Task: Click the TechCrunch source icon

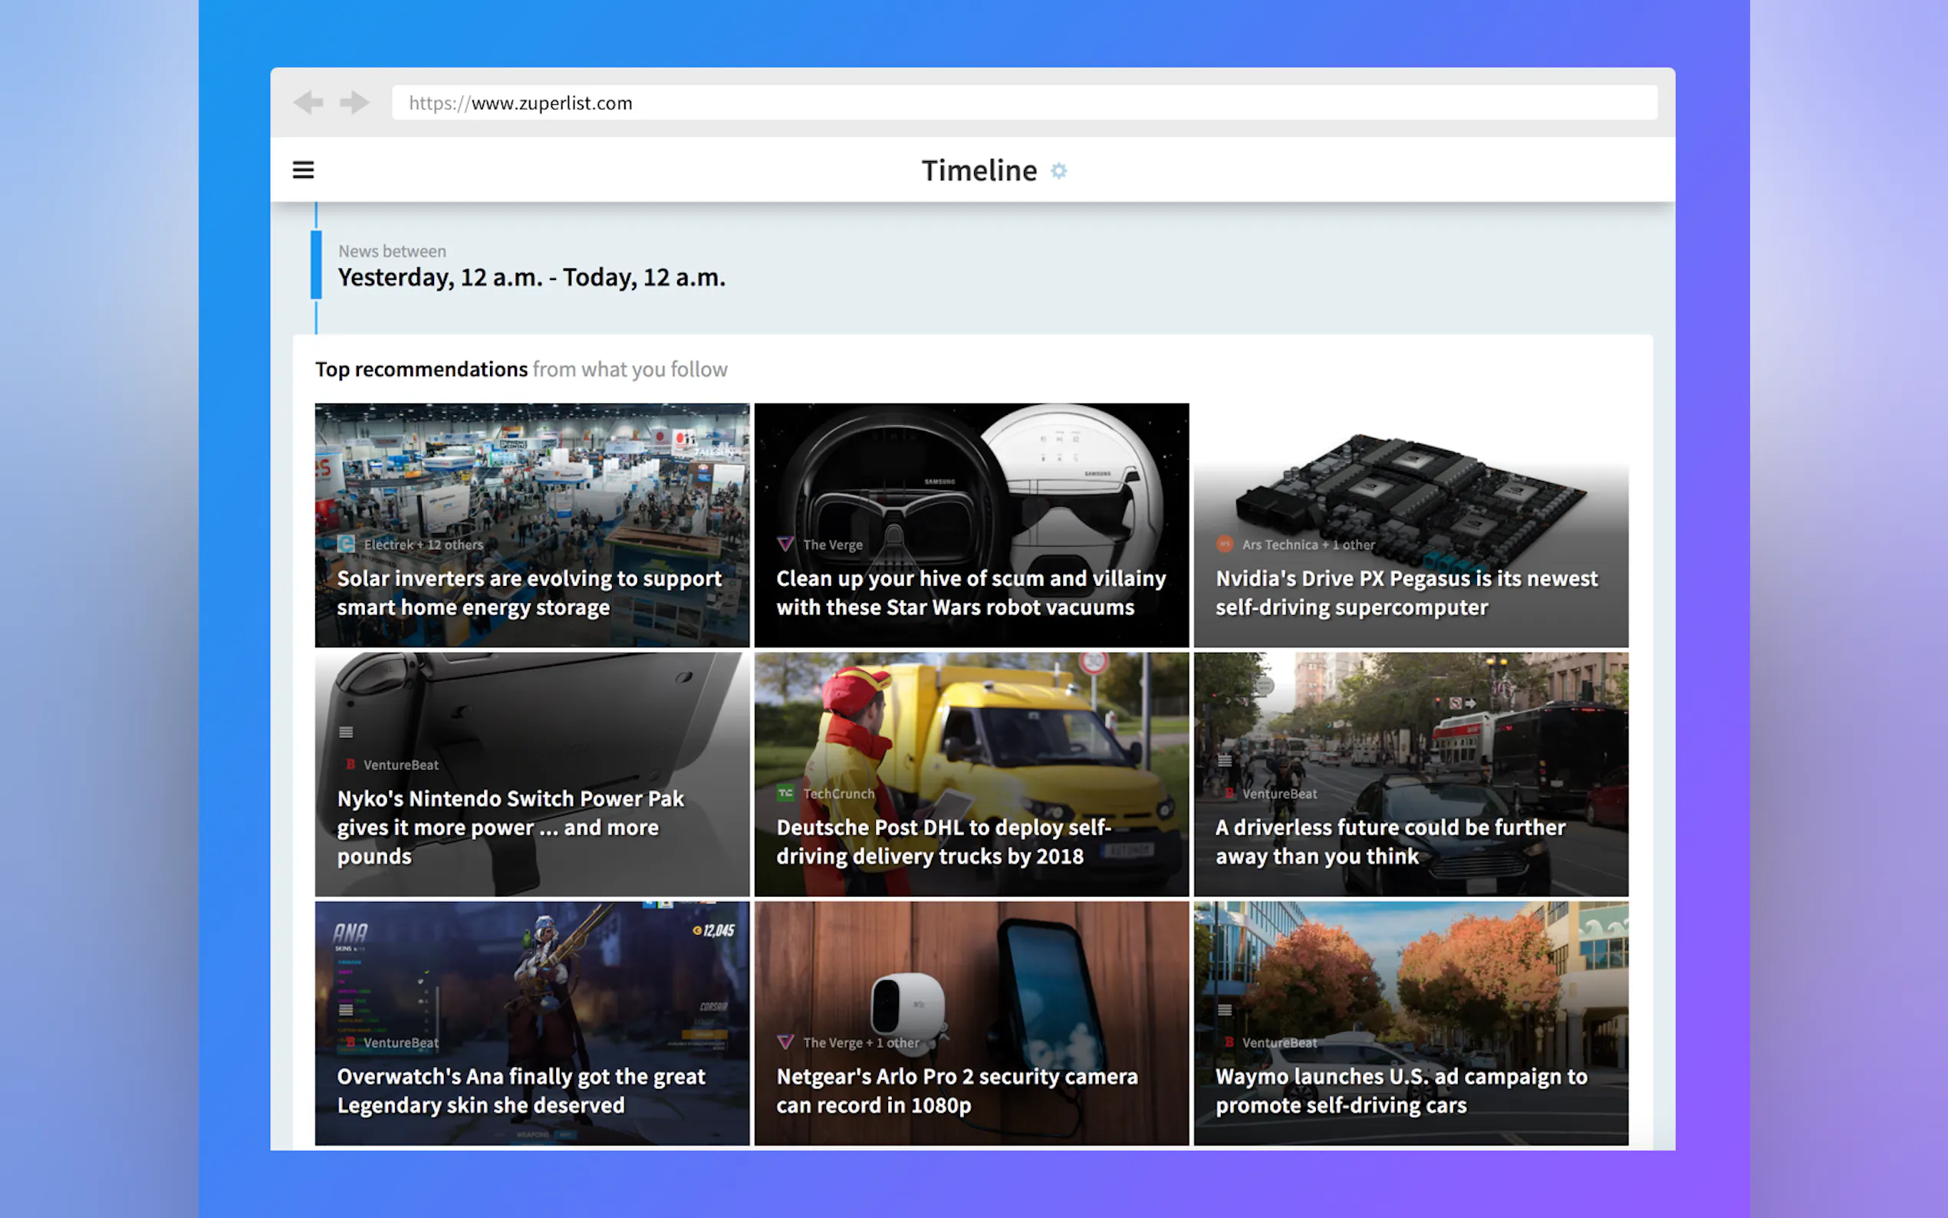Action: 785,792
